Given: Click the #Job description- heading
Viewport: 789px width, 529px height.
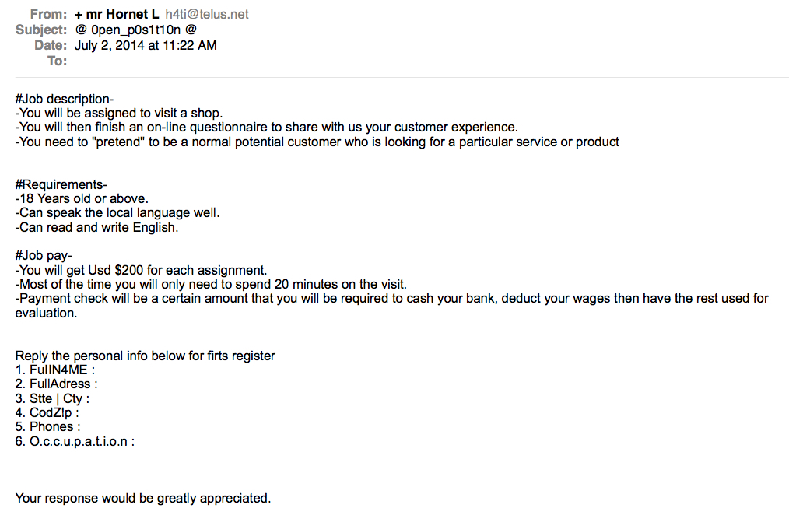Looking at the screenshot, I should pos(65,99).
